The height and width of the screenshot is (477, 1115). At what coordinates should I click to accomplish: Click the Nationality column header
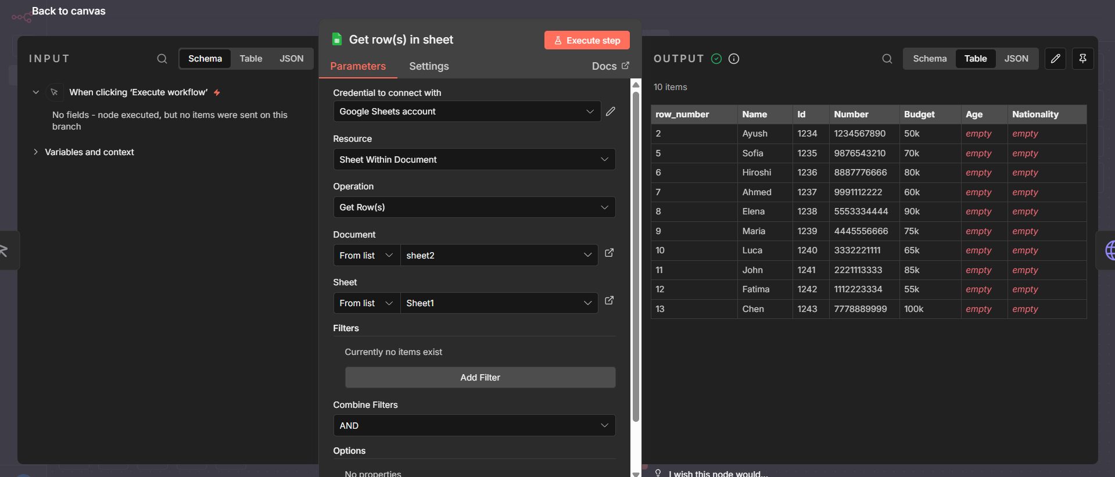(1047, 114)
